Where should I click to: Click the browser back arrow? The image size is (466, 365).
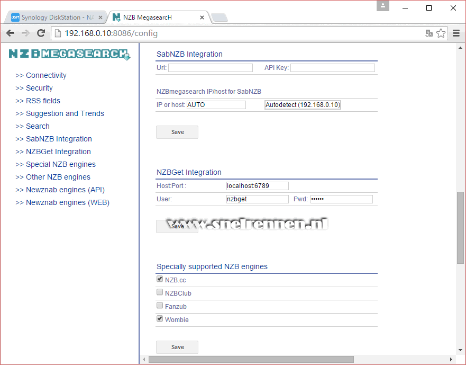[x=11, y=33]
